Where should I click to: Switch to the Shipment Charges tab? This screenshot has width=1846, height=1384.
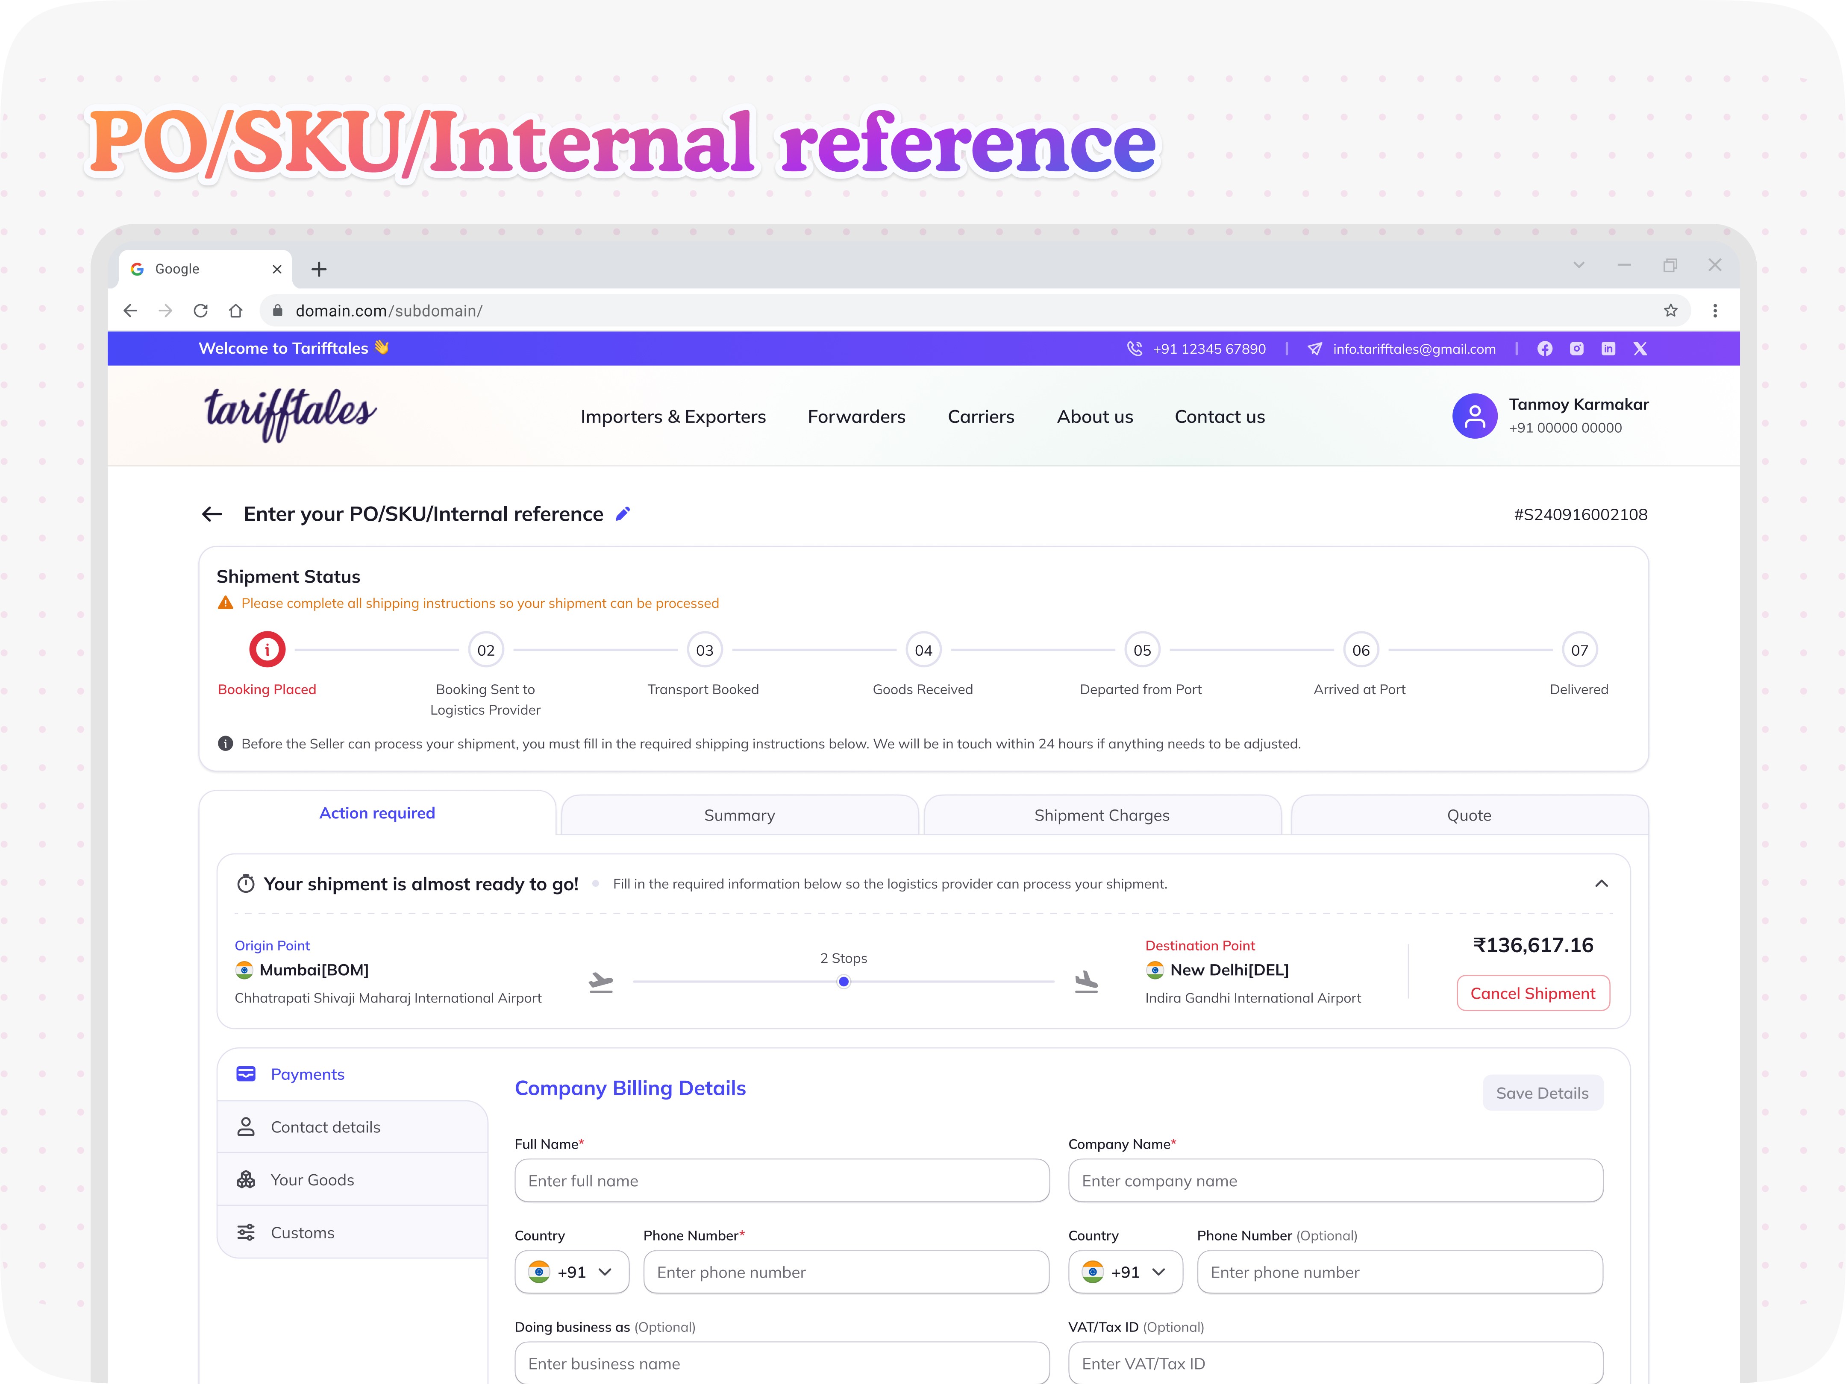tap(1102, 815)
